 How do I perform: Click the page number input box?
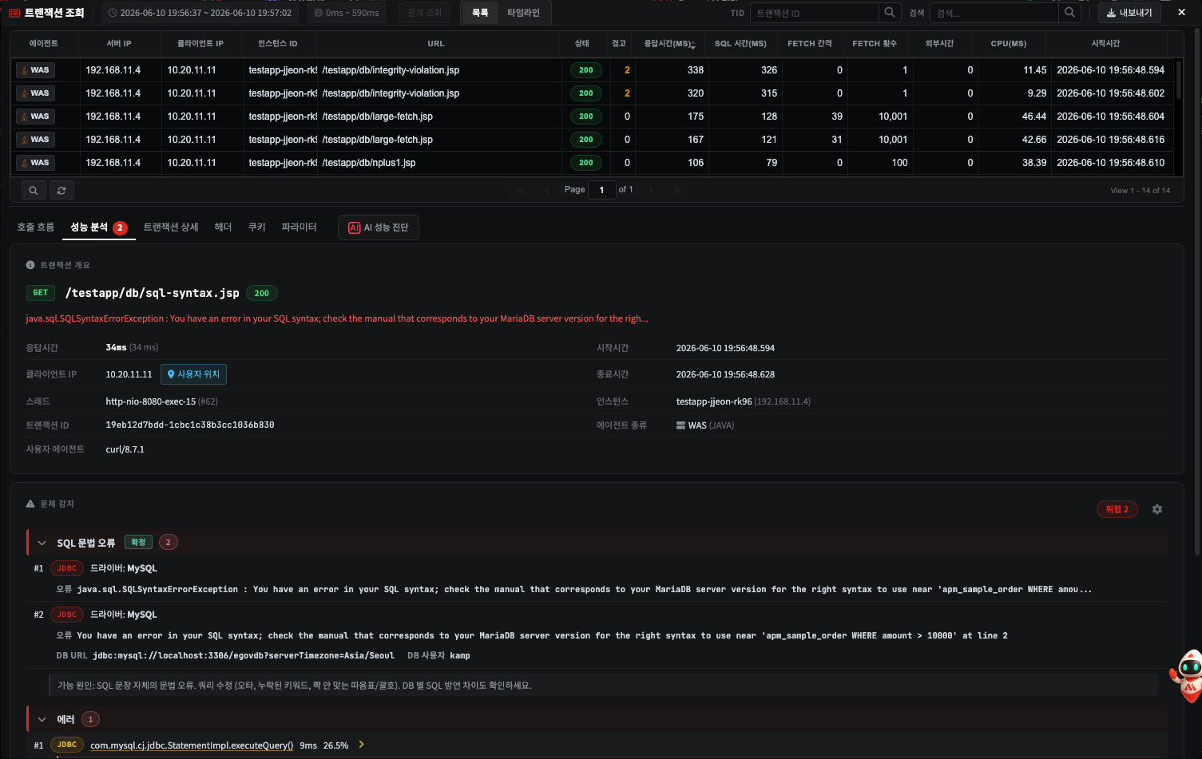tap(601, 190)
